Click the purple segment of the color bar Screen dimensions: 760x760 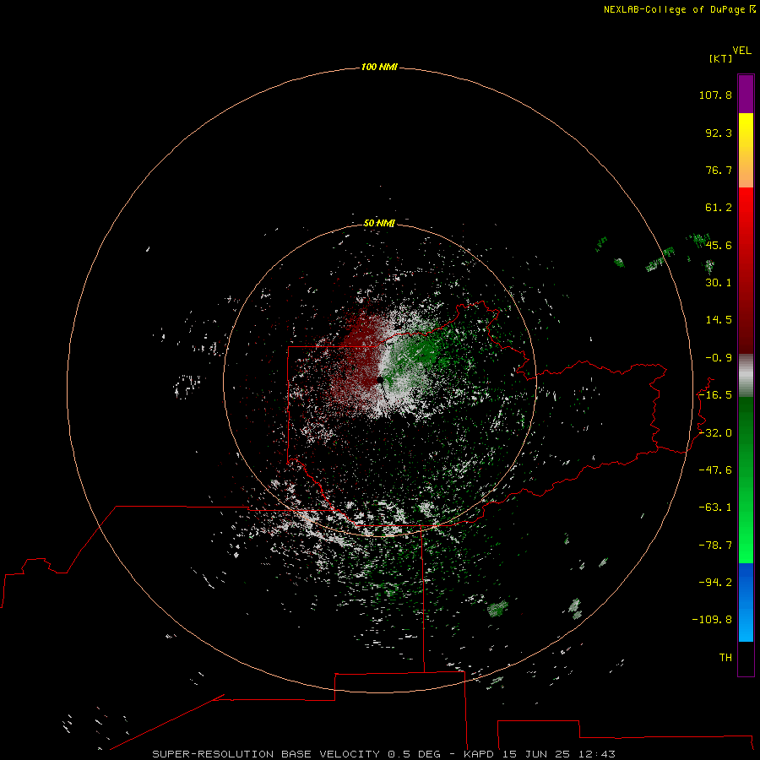tap(746, 94)
